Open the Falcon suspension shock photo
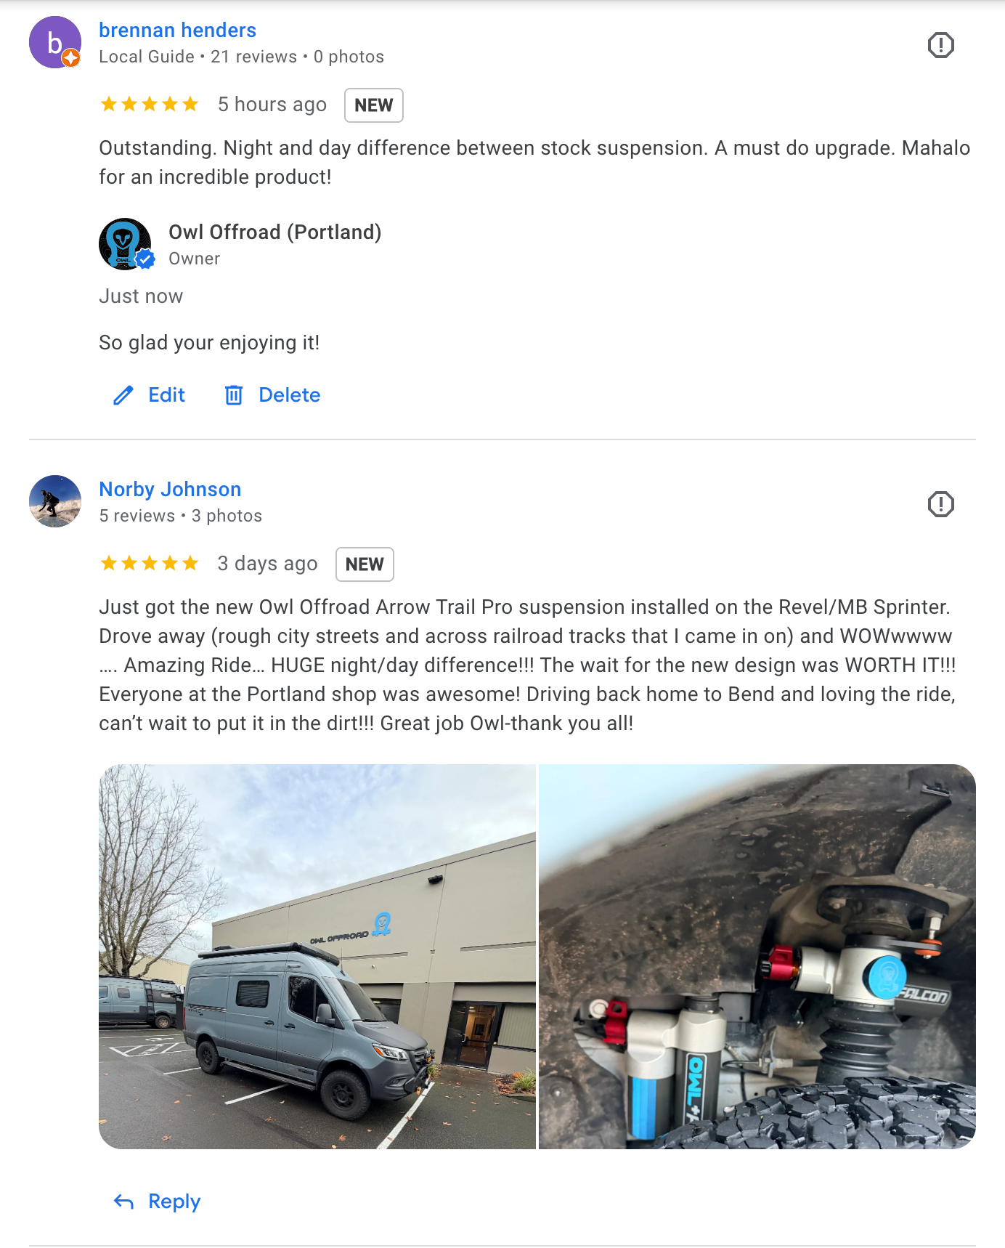Image resolution: width=1005 pixels, height=1248 pixels. [757, 956]
